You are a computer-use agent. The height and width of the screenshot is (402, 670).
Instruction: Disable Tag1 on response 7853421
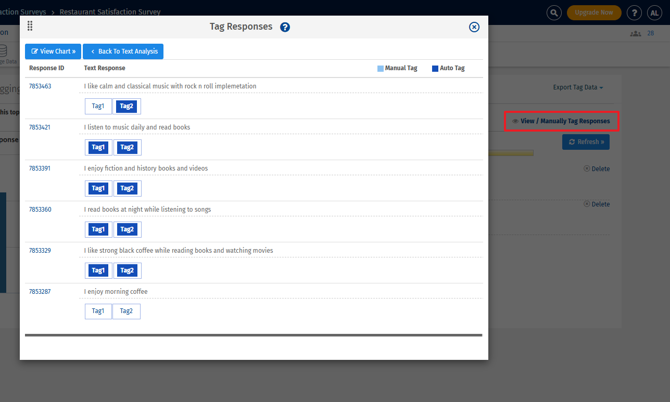pyautogui.click(x=98, y=147)
